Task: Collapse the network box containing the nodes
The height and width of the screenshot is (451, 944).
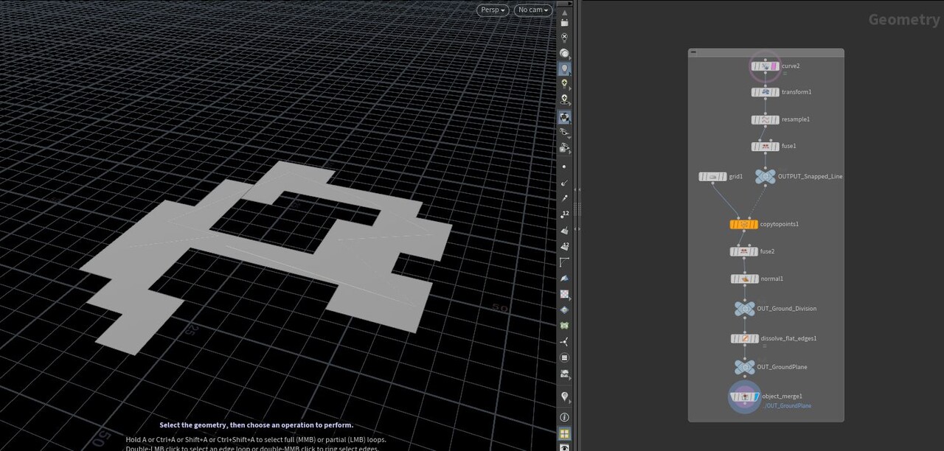Action: pyautogui.click(x=693, y=52)
